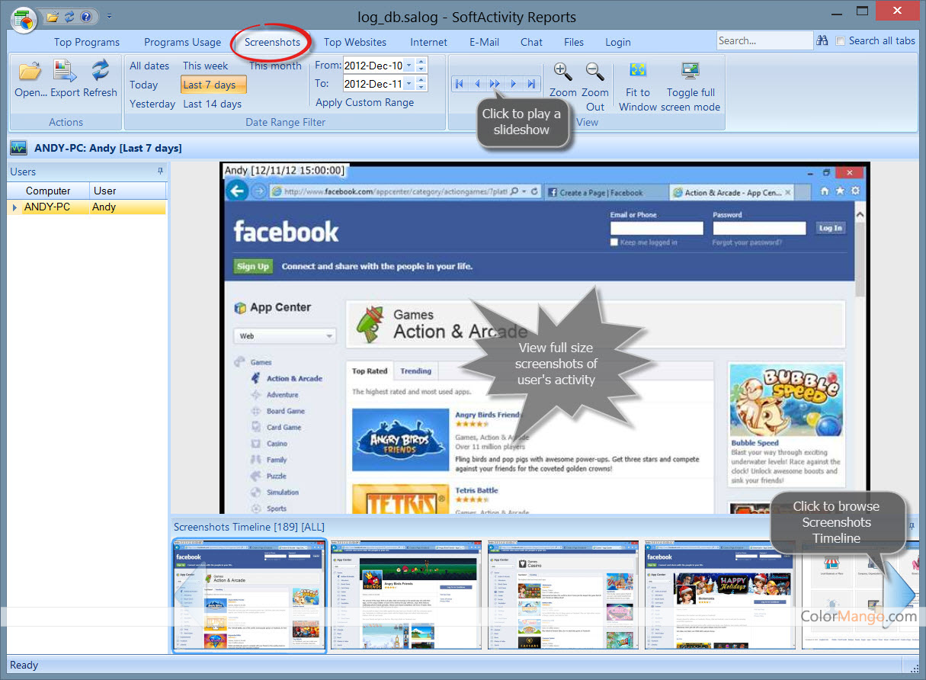Screen dimensions: 926x680
Task: Select the Screenshots tab
Action: pos(272,42)
